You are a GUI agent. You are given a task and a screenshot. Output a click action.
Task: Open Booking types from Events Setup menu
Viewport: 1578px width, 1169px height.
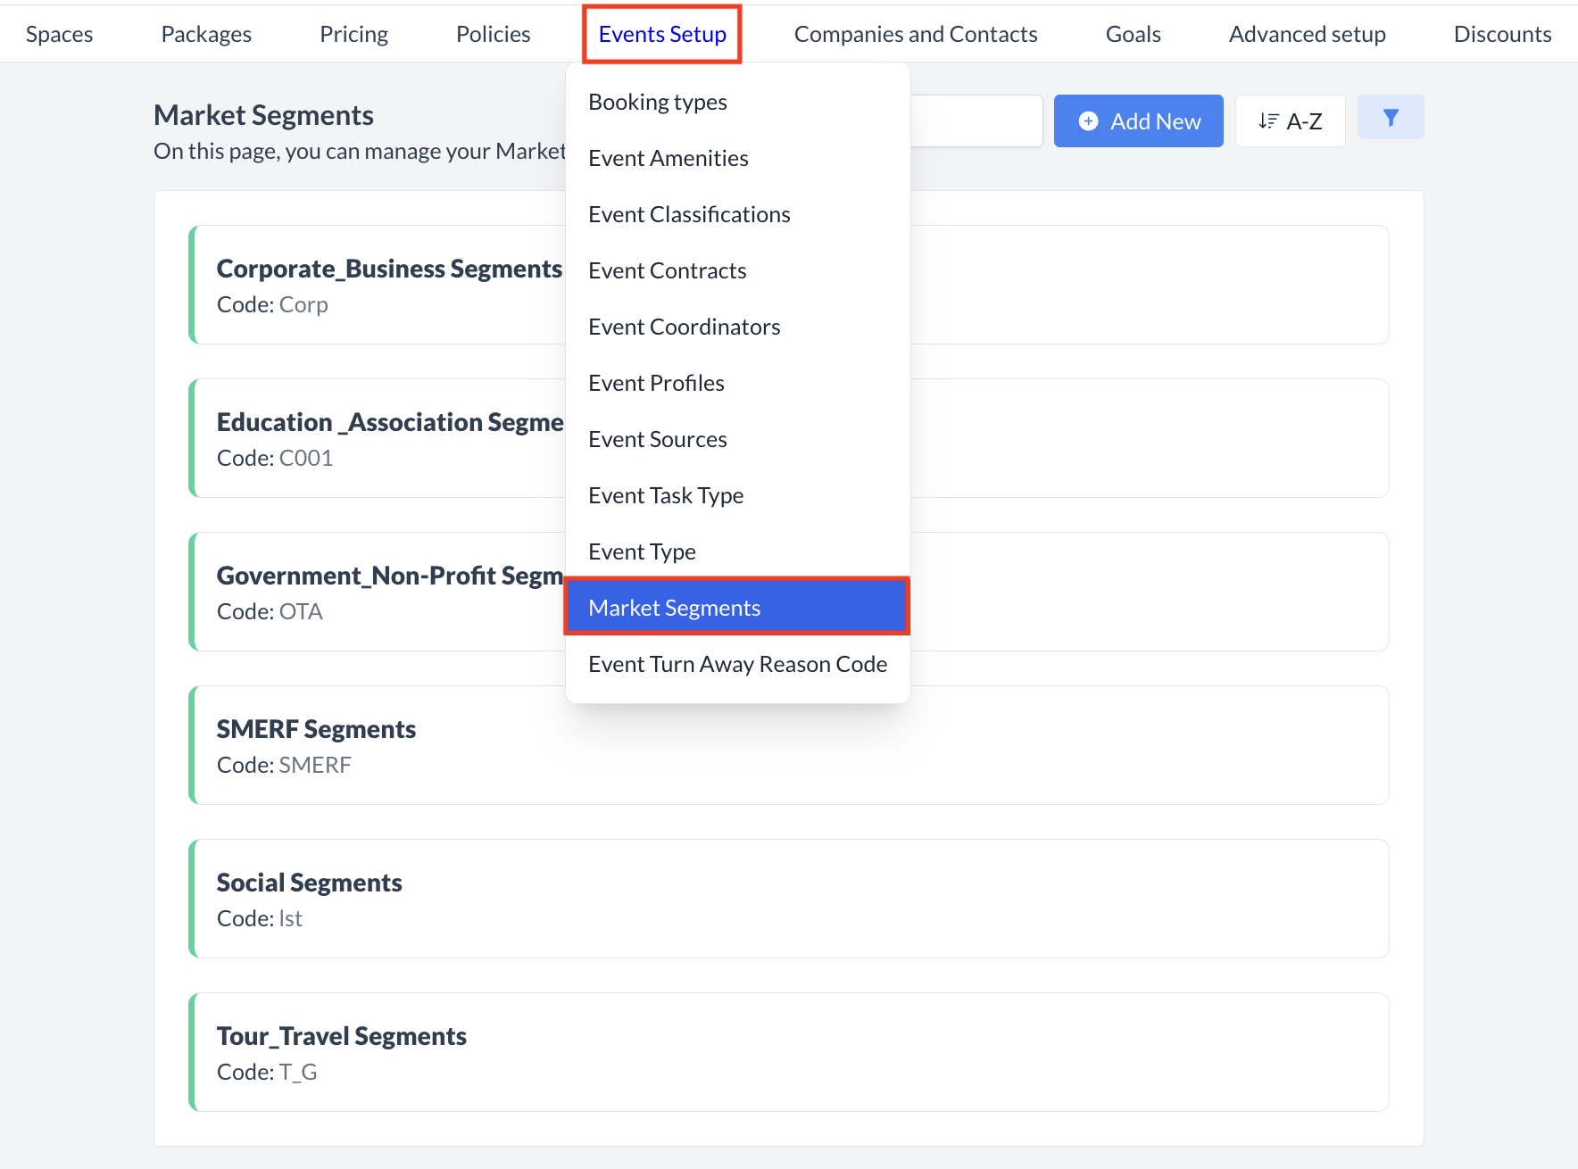pos(657,101)
